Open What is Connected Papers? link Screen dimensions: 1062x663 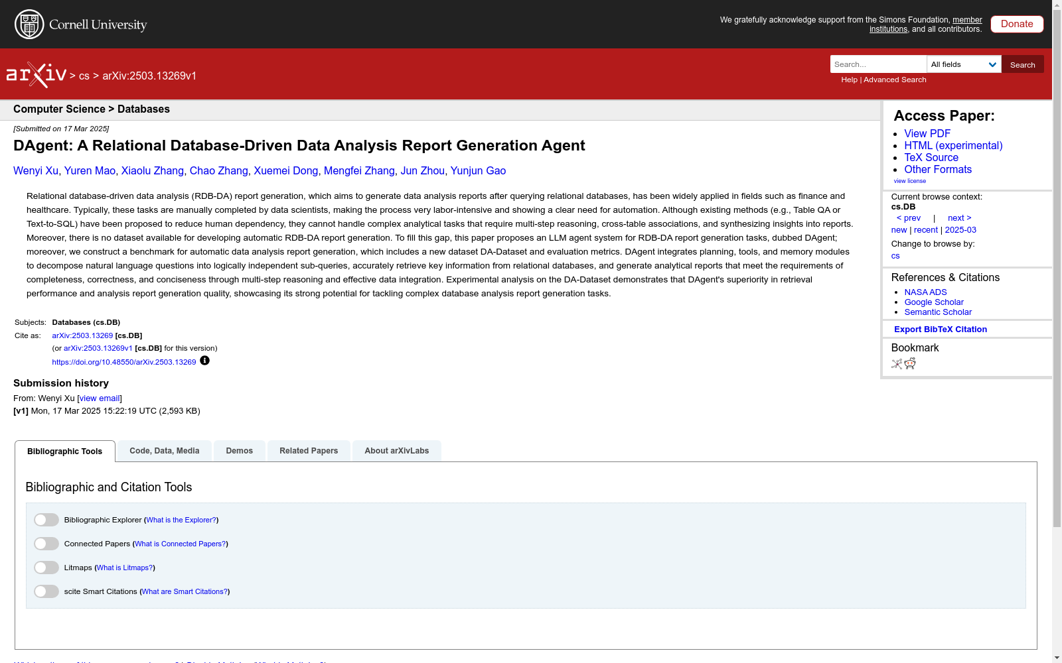point(180,544)
